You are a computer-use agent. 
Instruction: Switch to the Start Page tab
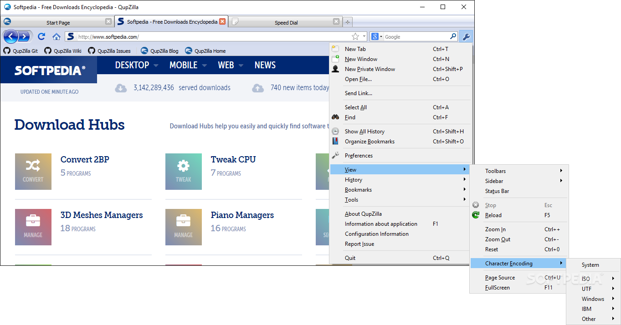57,22
